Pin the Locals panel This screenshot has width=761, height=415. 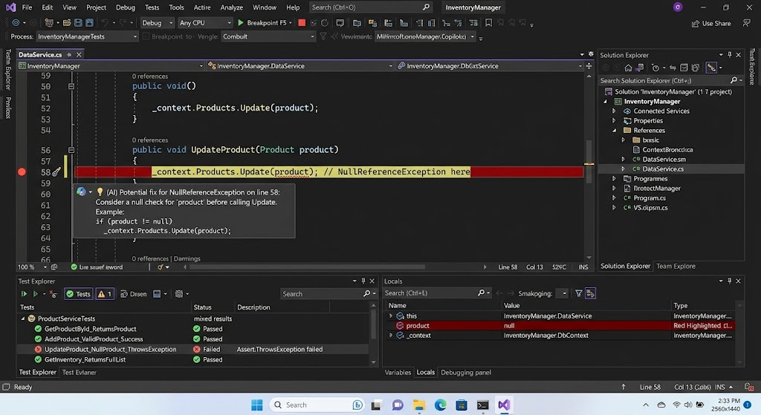(730, 281)
